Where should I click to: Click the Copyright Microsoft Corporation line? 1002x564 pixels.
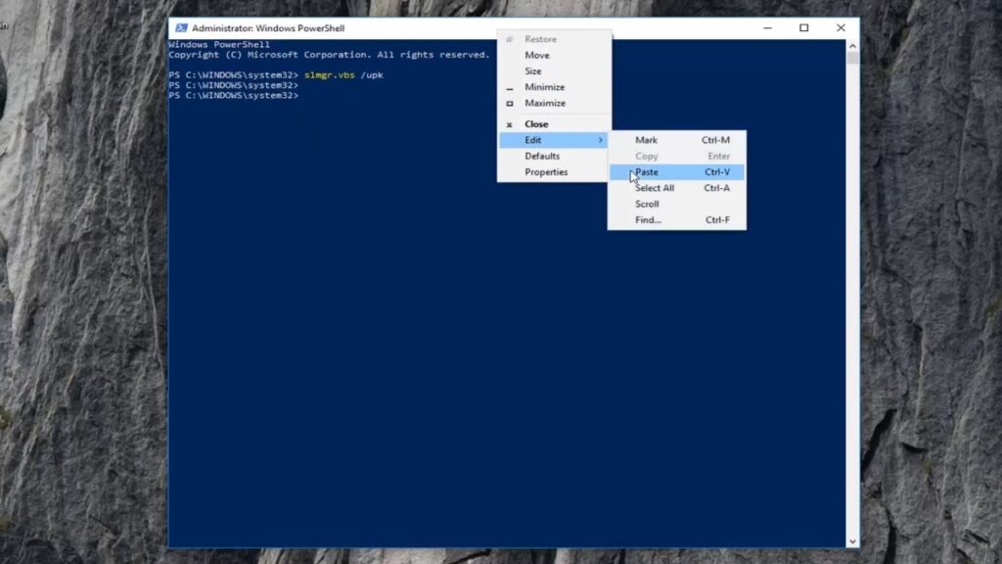[329, 55]
